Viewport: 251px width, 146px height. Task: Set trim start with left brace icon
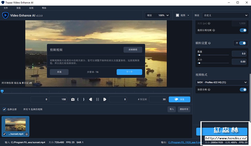tap(78, 99)
